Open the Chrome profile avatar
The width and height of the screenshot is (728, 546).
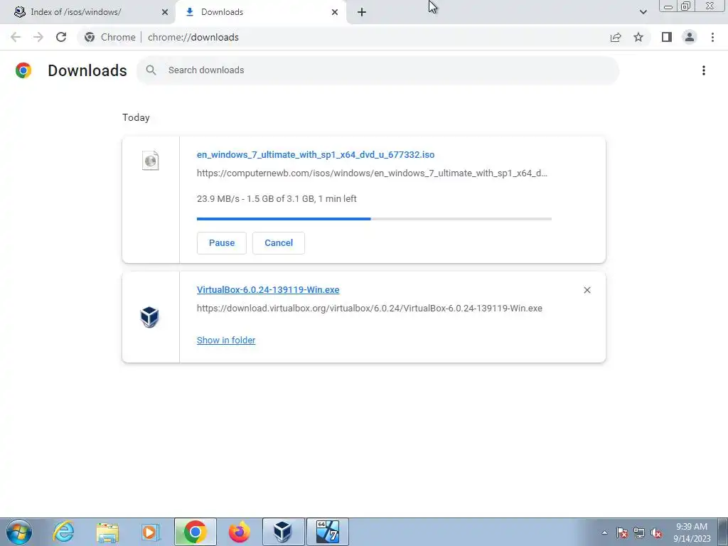690,37
